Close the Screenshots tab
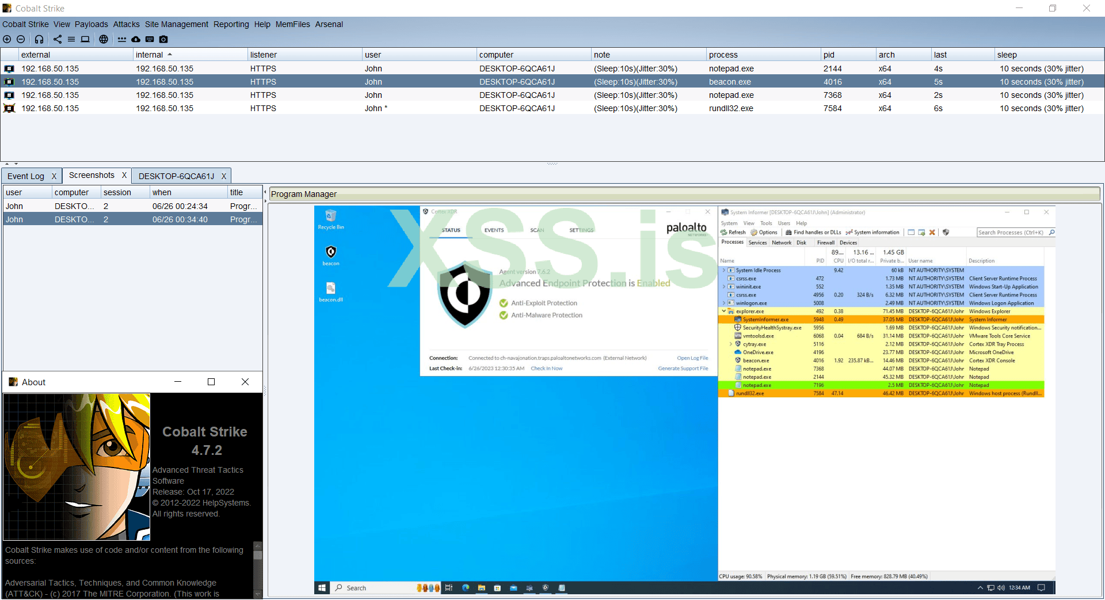This screenshot has width=1105, height=600. 124,175
